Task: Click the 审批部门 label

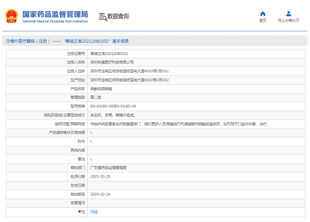Action: tap(78, 167)
